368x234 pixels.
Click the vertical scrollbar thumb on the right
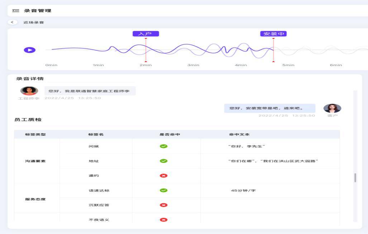point(355,178)
